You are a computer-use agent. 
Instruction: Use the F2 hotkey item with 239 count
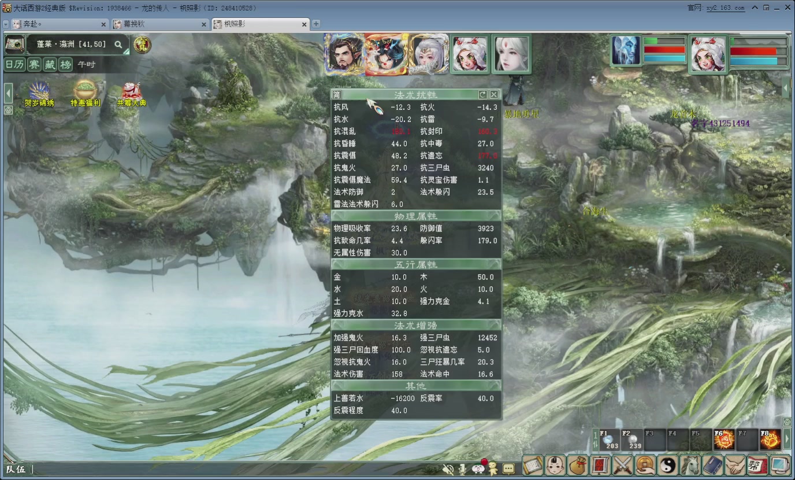[632, 440]
